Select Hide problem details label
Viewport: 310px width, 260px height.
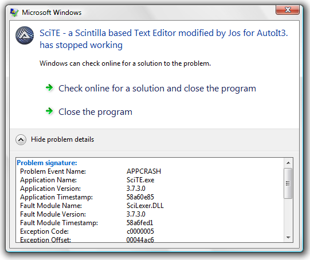click(62, 139)
